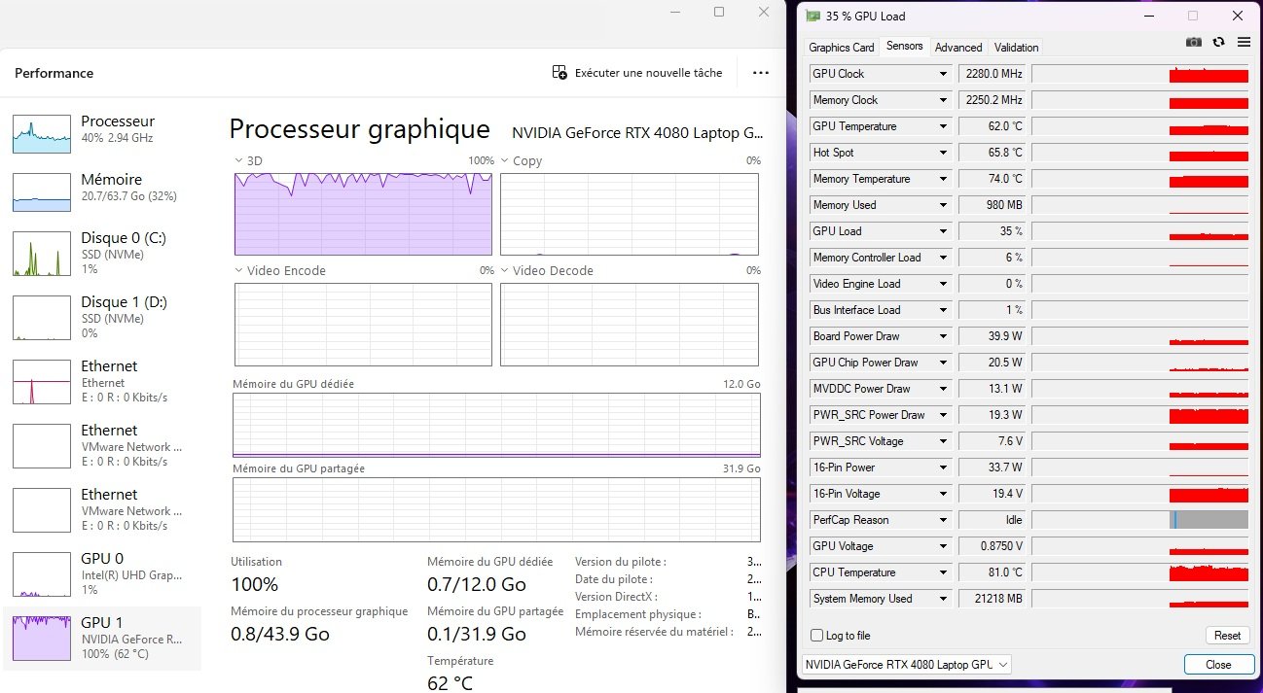1263x693 pixels.
Task: Take a GPU-Z screenshot with camera icon
Action: [1194, 43]
